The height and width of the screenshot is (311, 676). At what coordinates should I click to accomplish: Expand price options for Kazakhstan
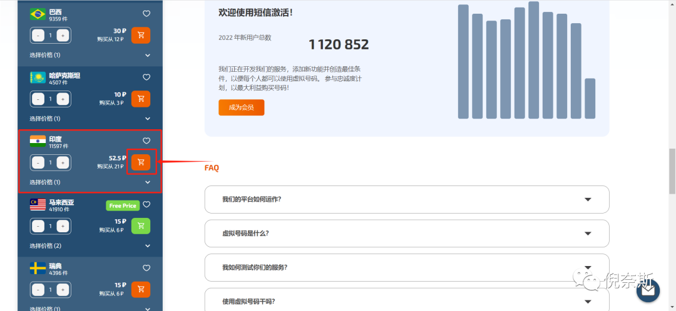pos(148,119)
